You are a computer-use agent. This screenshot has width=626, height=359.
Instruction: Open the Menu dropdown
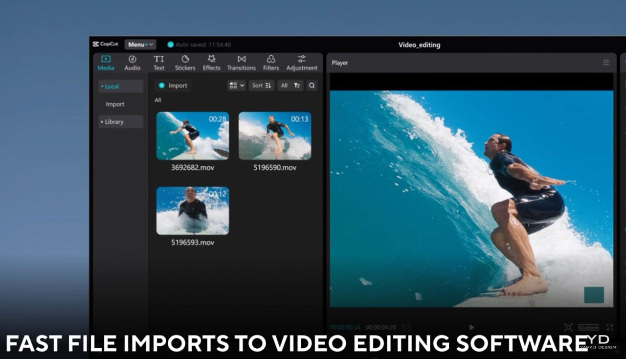click(140, 45)
